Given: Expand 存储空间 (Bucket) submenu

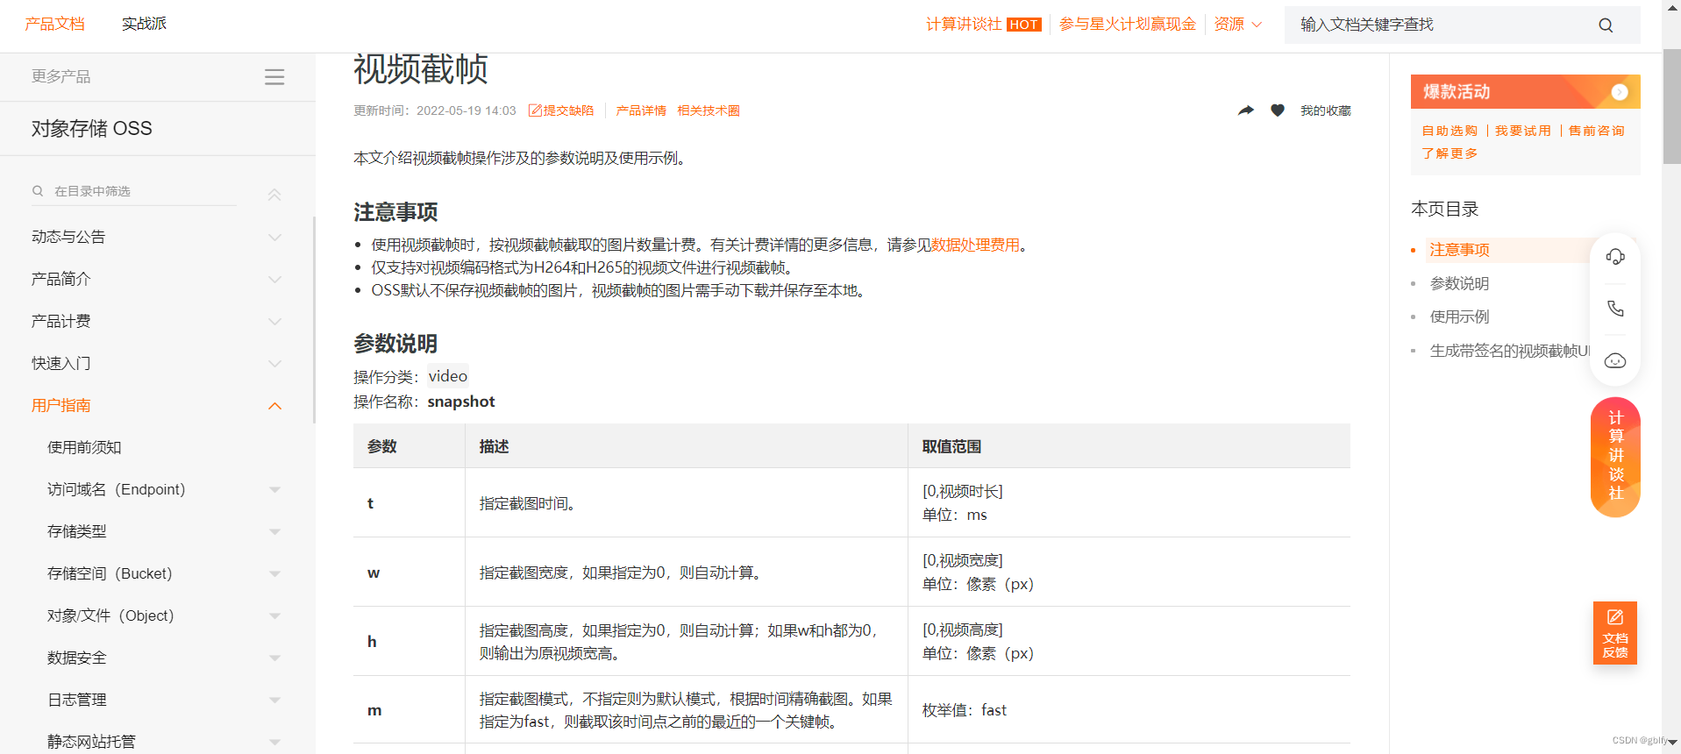Looking at the screenshot, I should click(274, 574).
